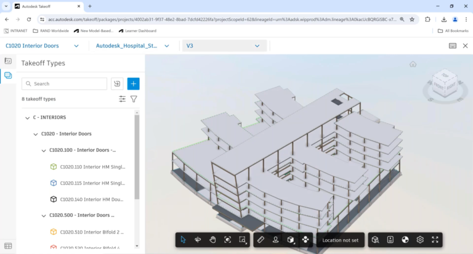This screenshot has height=254, width=473.
Task: Click the Fit to View tool
Action: 228,240
